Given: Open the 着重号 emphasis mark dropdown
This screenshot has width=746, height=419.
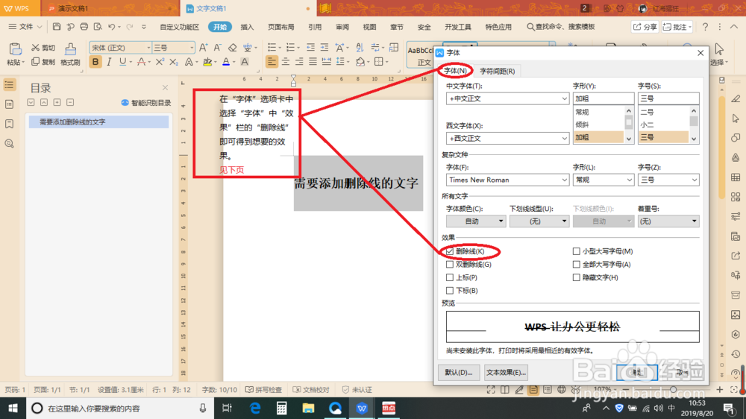Looking at the screenshot, I should point(668,221).
